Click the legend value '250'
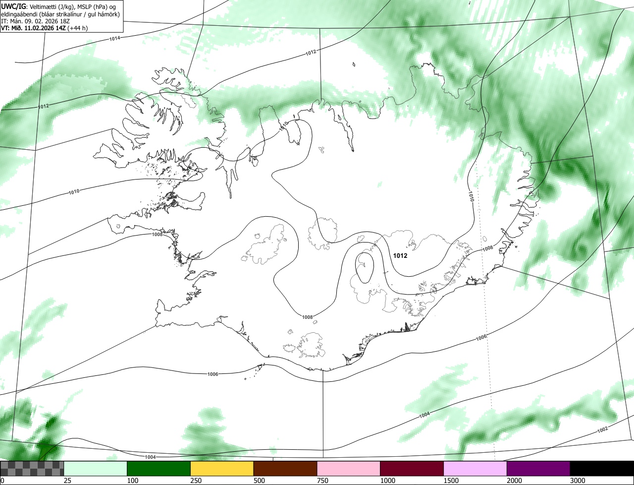 tap(196, 481)
